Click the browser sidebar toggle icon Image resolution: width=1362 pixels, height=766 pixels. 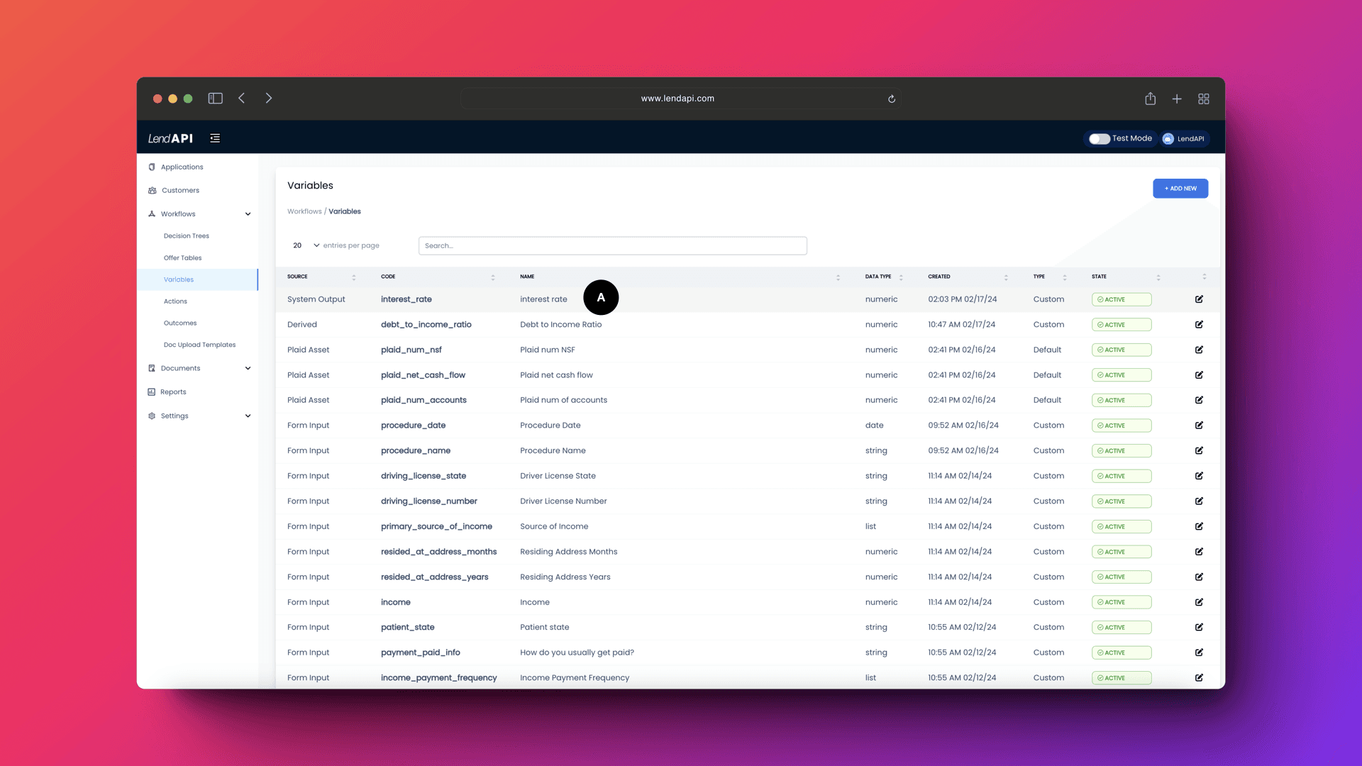(215, 99)
